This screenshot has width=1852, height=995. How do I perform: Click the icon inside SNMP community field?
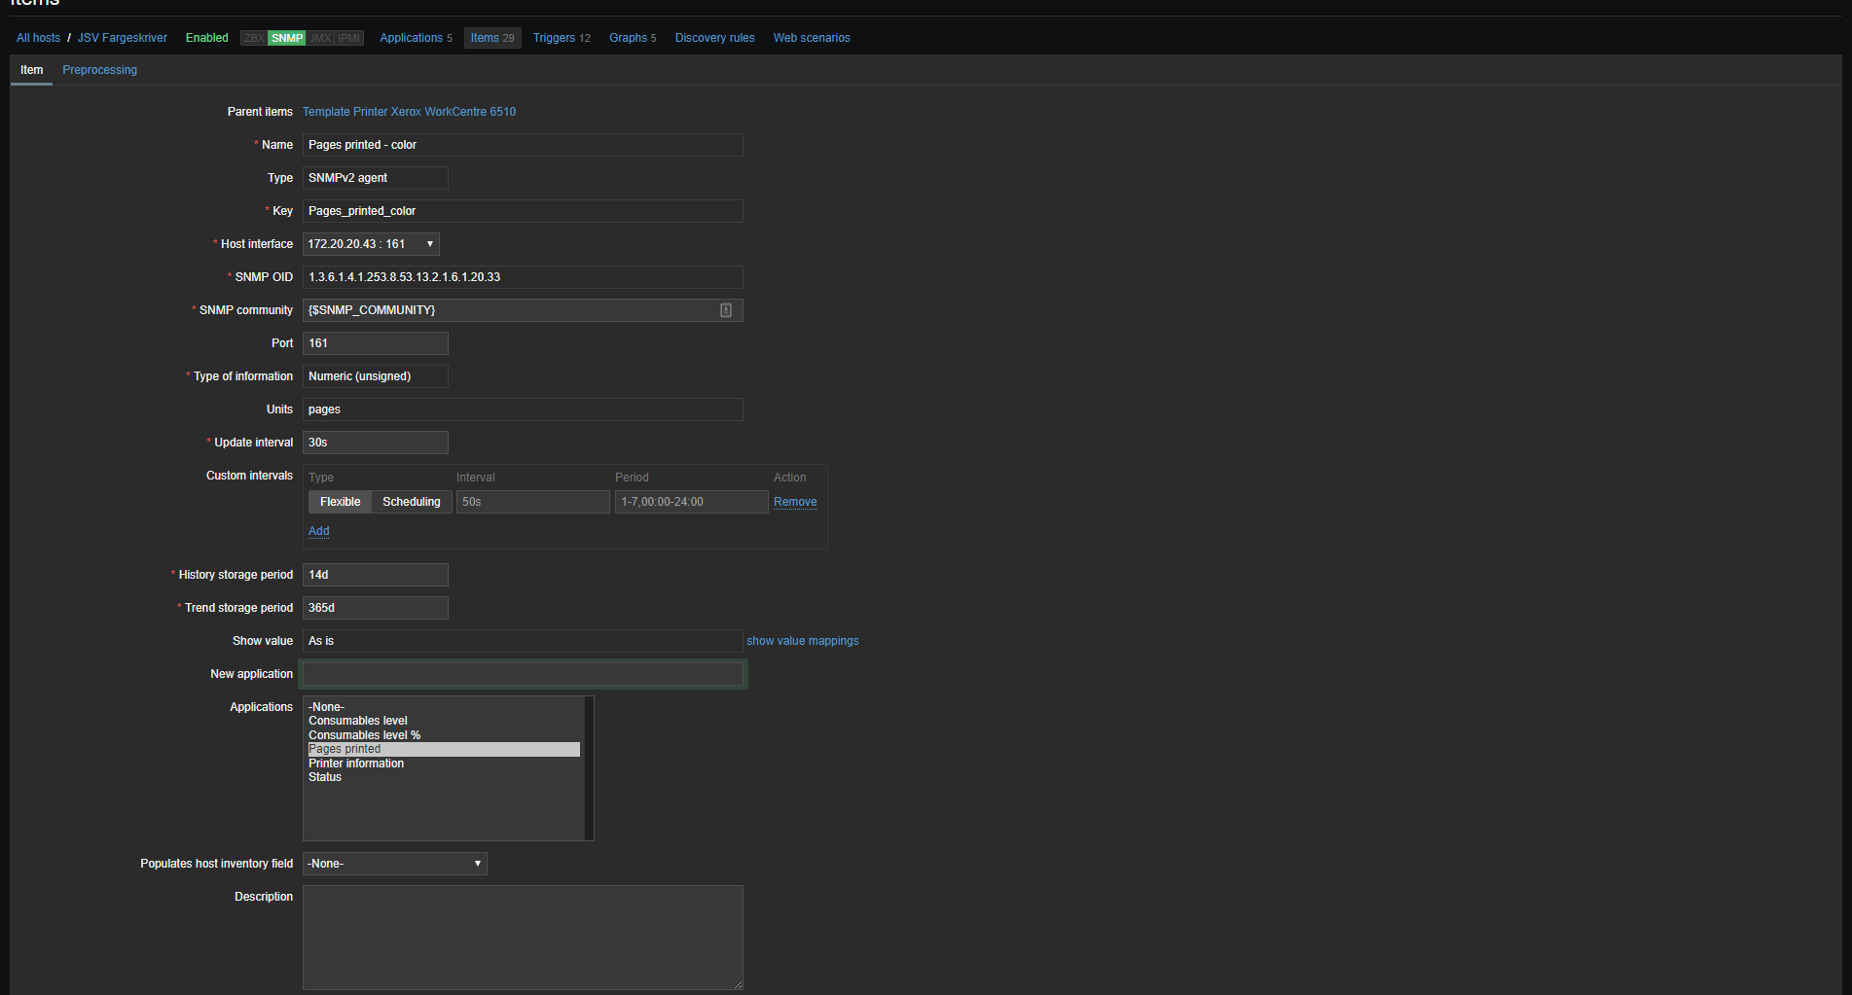coord(725,310)
